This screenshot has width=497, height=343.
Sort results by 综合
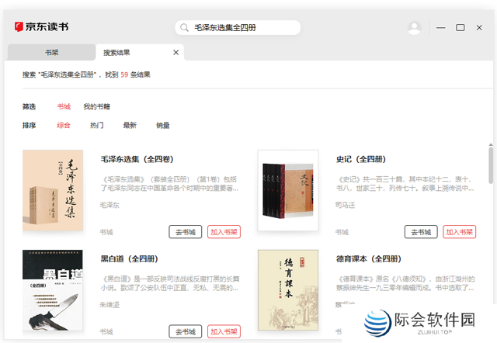(x=64, y=125)
